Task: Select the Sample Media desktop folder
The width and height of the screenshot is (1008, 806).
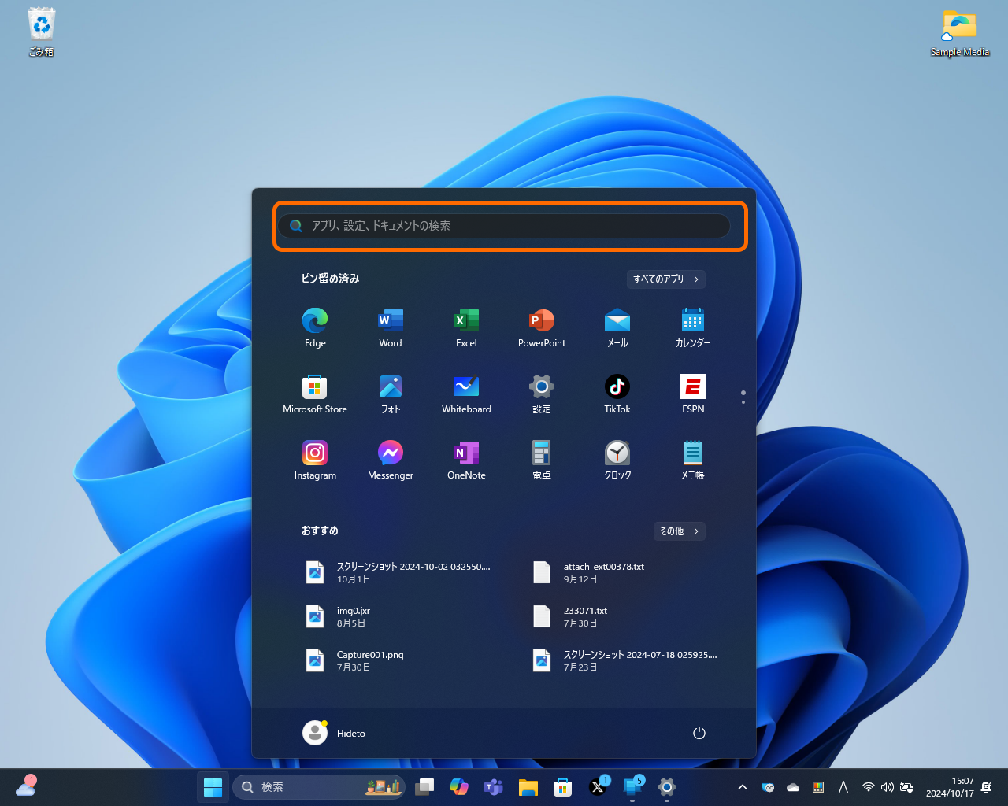Action: (960, 32)
